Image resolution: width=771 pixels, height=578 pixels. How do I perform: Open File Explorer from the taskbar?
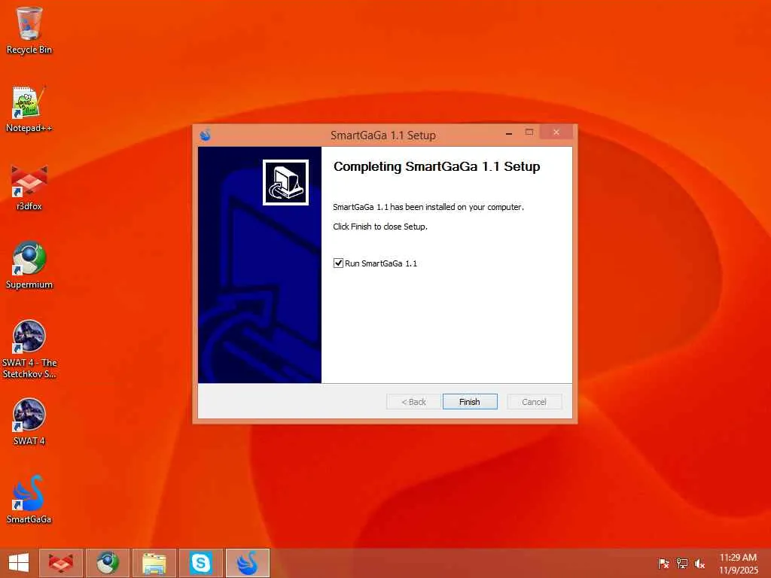point(154,563)
